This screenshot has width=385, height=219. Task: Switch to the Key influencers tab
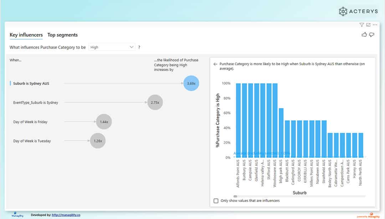point(26,35)
